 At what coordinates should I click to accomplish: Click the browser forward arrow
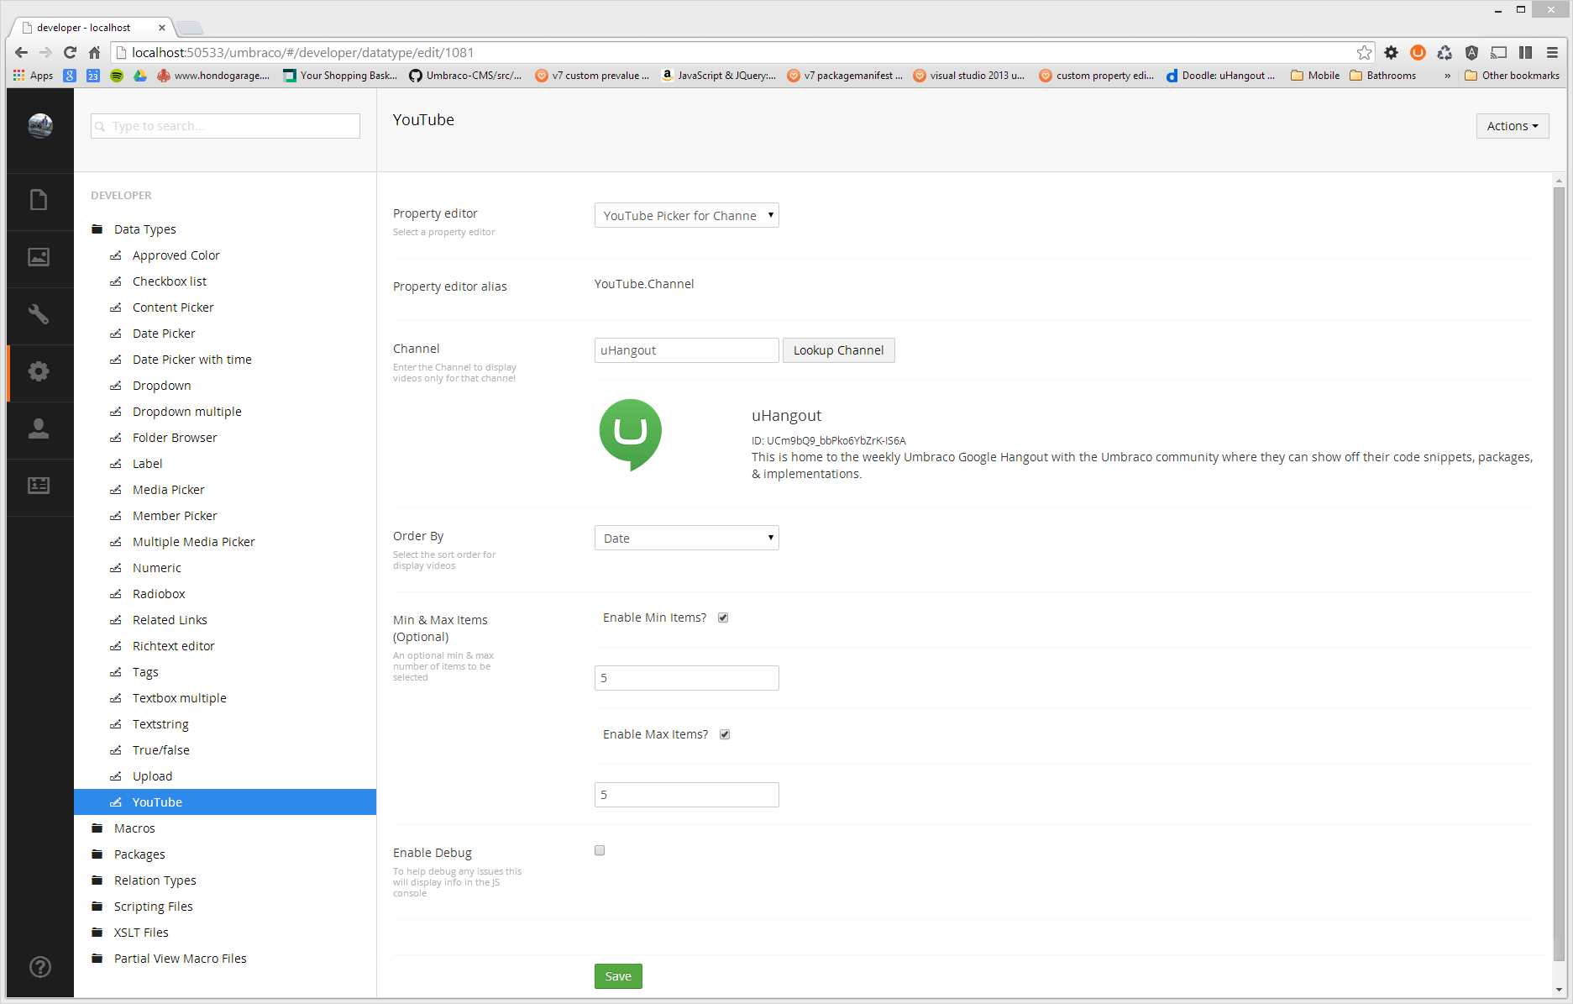pos(46,52)
